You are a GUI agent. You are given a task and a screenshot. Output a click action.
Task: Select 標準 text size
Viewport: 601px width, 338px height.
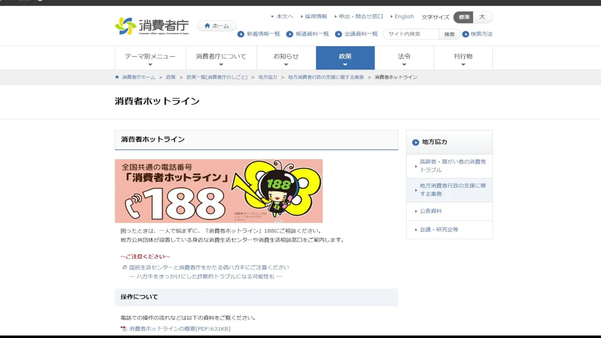(463, 17)
